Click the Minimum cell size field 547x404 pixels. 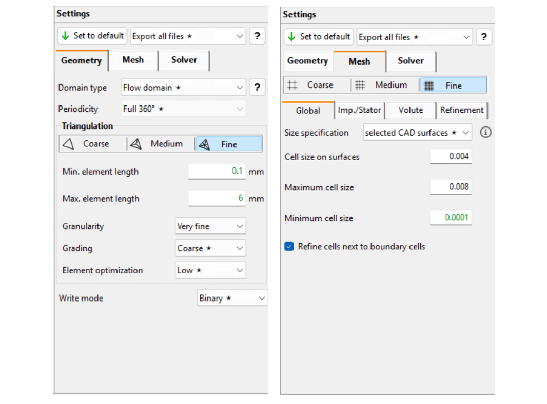click(x=451, y=218)
